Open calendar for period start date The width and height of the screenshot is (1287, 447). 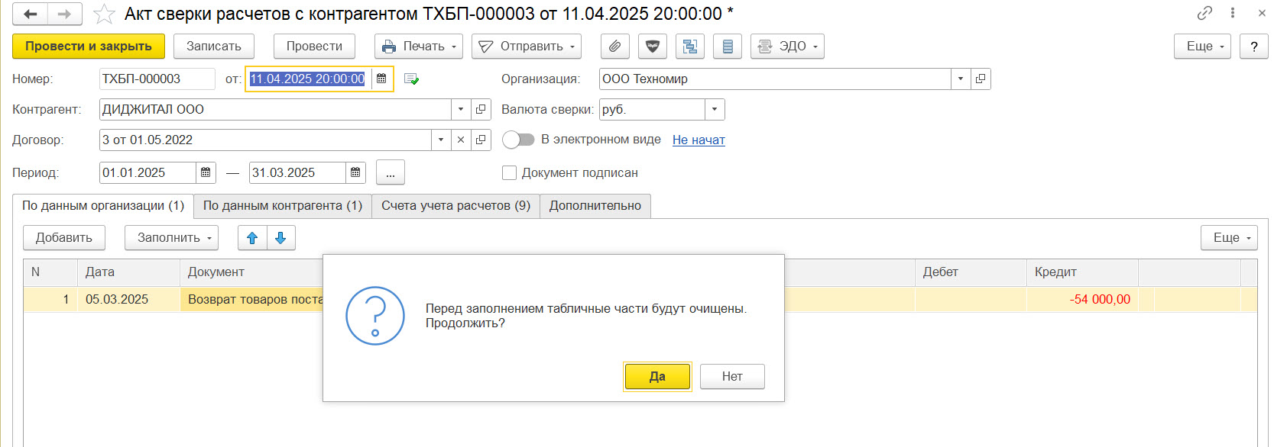206,173
